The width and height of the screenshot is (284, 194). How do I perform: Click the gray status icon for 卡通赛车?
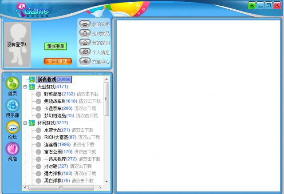pos(39,108)
